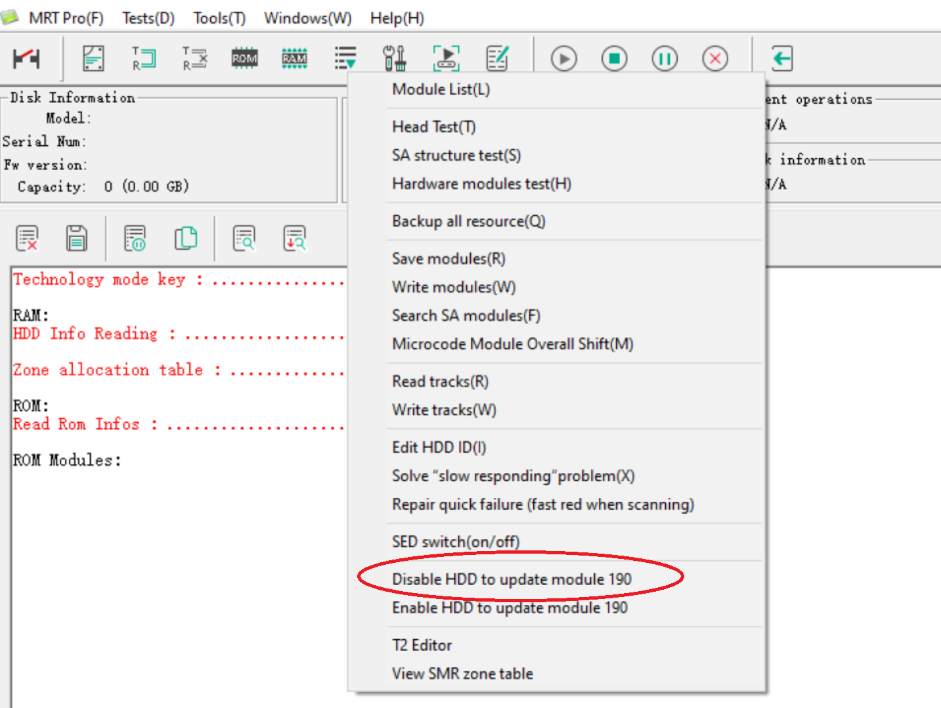
Task: Stop the task with the green stop button
Action: click(614, 59)
